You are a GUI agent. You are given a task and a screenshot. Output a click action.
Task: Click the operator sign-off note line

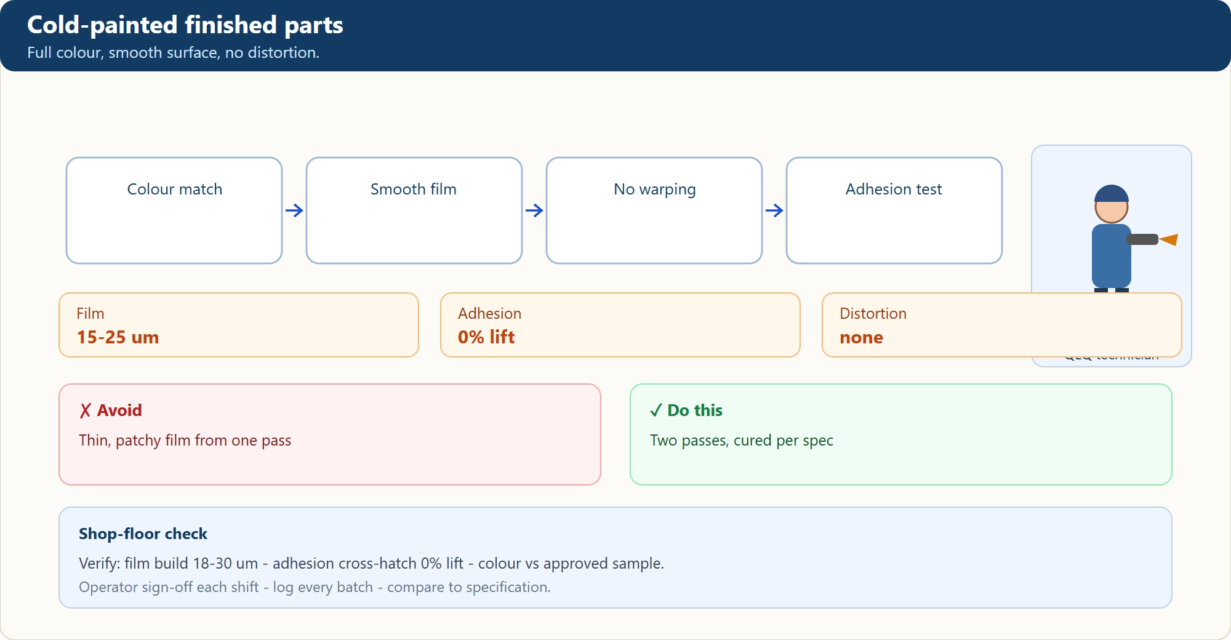(x=315, y=587)
